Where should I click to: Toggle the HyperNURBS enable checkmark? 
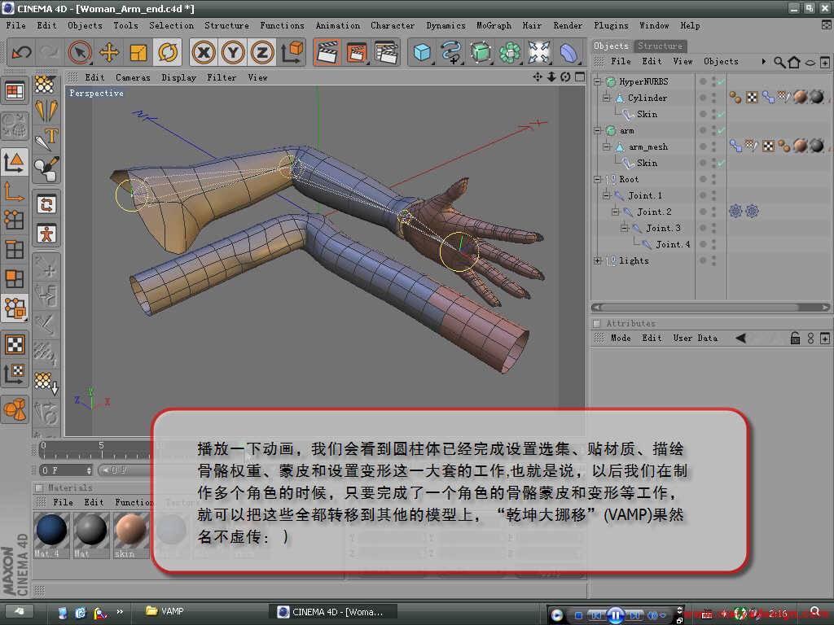(722, 82)
